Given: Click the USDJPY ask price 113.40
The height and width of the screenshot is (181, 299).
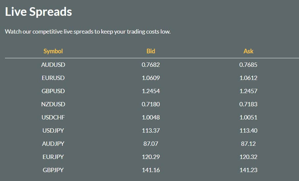Looking at the screenshot, I should coord(248,130).
